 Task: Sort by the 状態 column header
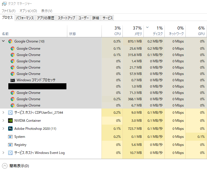click(x=84, y=31)
